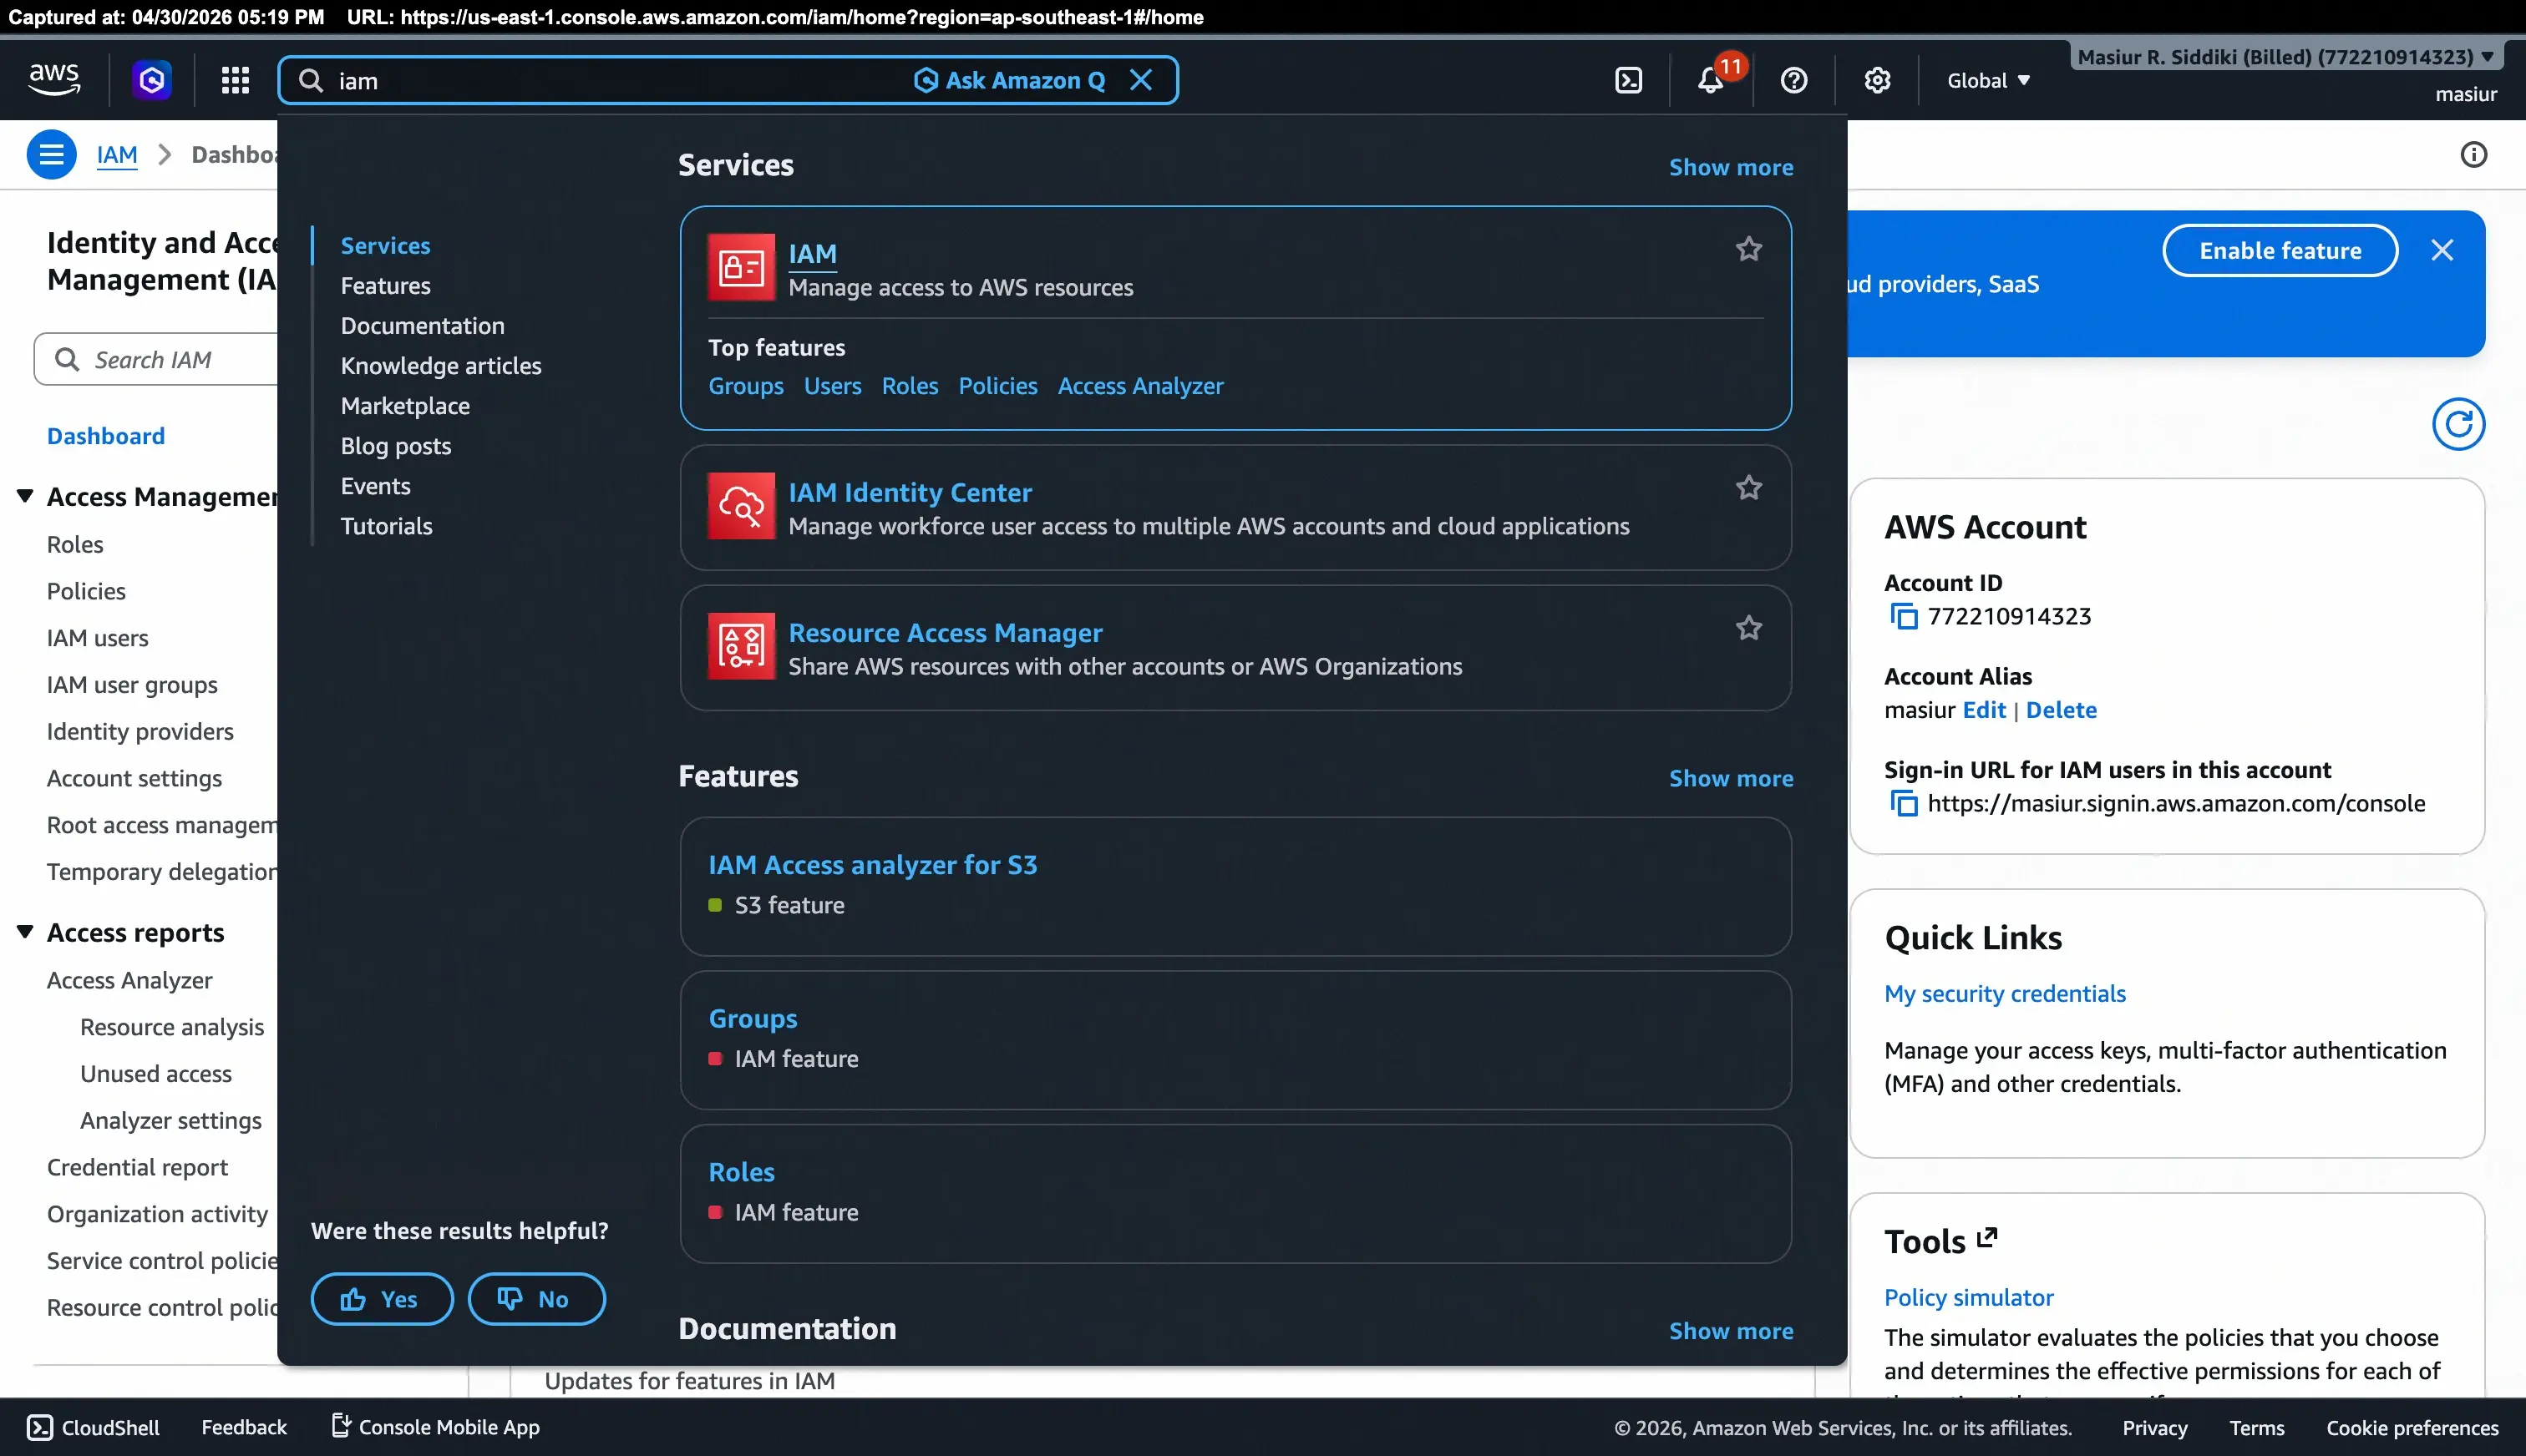Select the Services search category
2526x1456 pixels.
click(385, 246)
